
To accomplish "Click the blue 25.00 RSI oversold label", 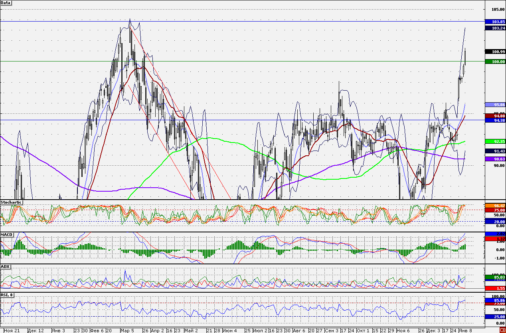I will click(x=495, y=316).
